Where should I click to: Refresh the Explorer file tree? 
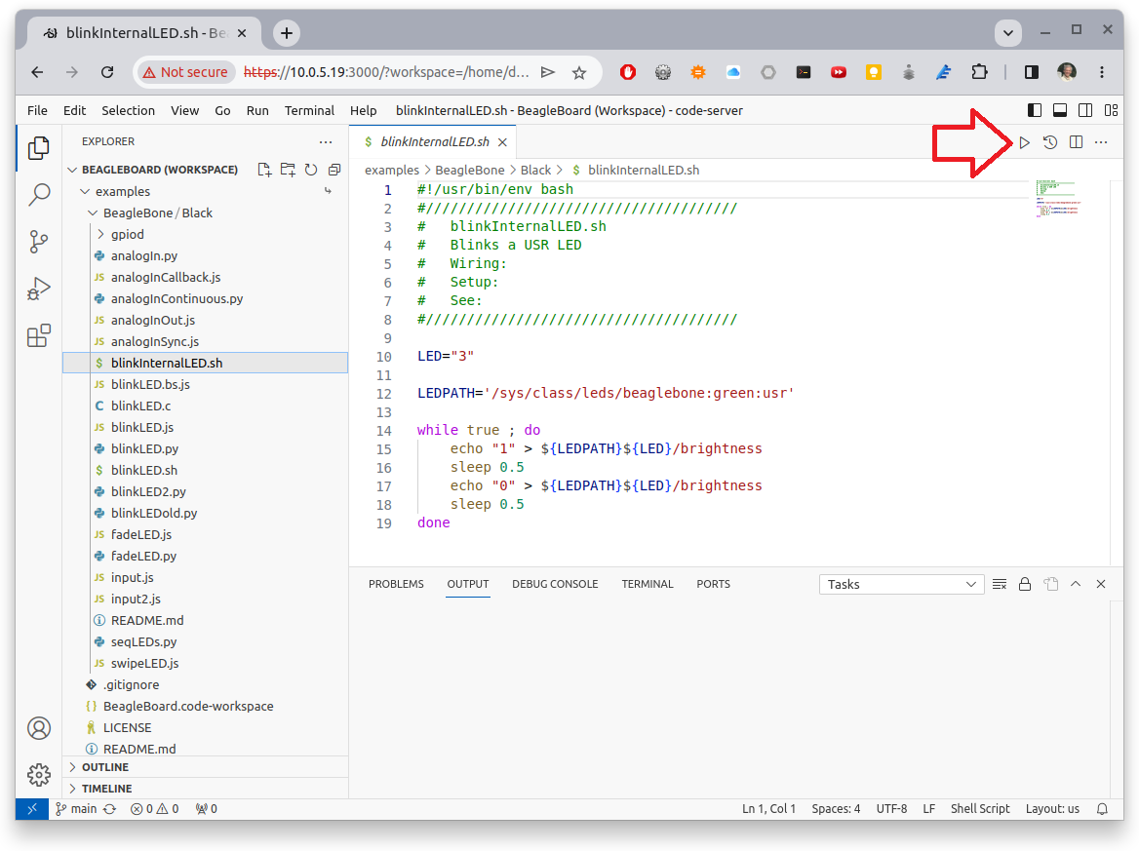311,170
